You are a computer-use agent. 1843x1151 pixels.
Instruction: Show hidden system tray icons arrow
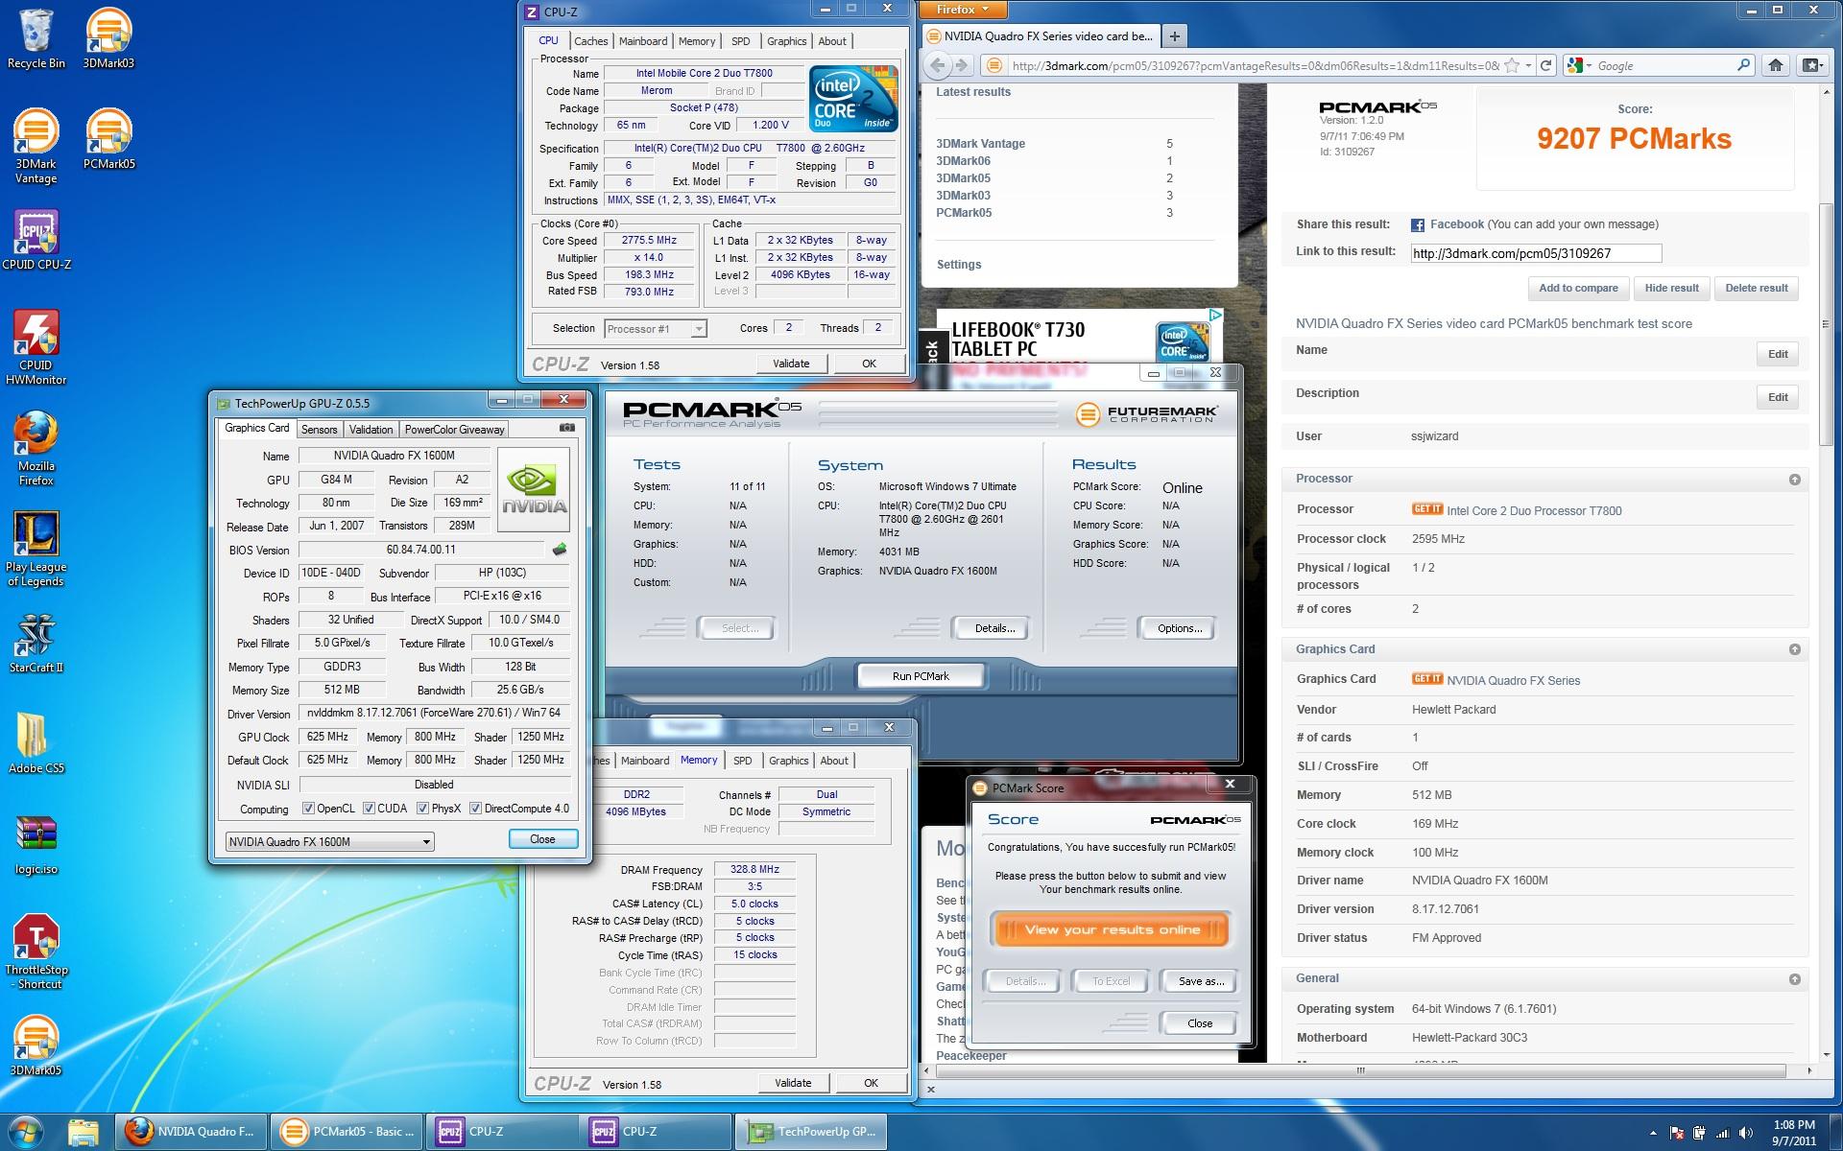[1652, 1133]
